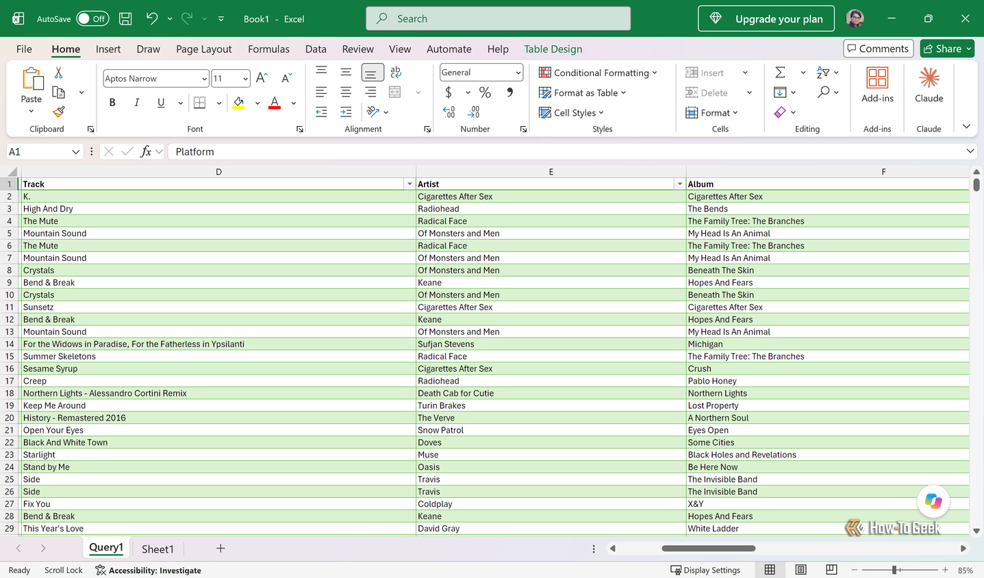The image size is (984, 578).
Task: Click Accessibility: Investigate status
Action: [x=149, y=570]
